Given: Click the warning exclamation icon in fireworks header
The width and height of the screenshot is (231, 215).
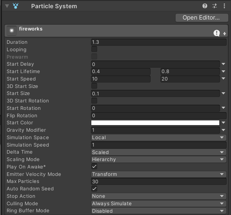Looking at the screenshot, I should [217, 33].
